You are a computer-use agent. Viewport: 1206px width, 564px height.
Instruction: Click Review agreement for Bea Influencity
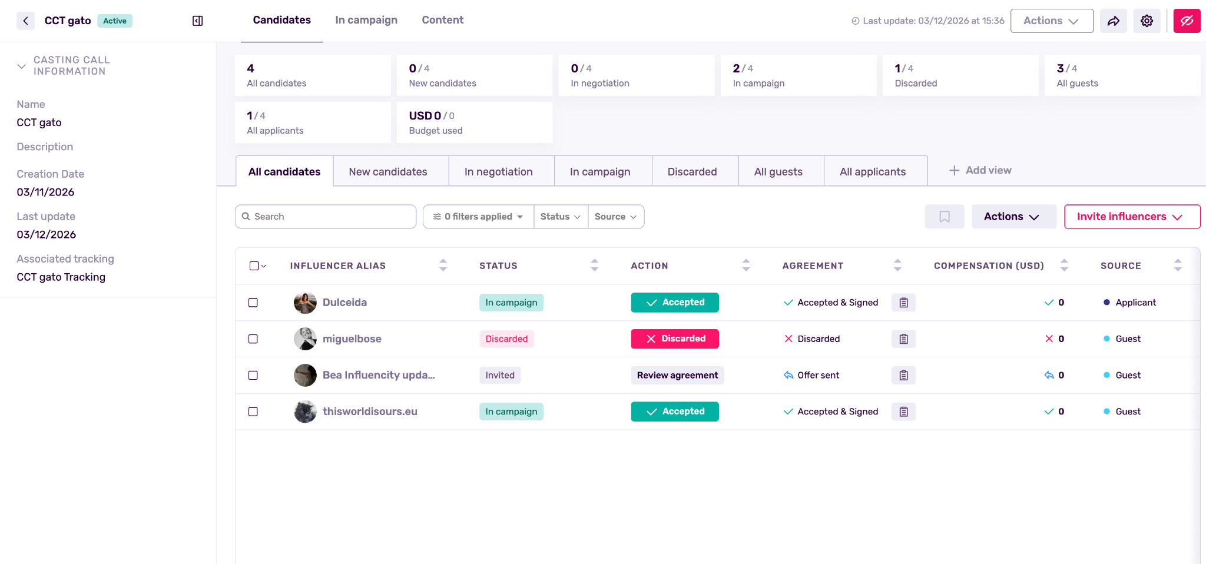(x=677, y=376)
